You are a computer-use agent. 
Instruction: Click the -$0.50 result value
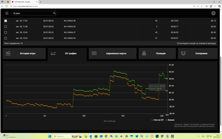pyautogui.click(x=213, y=27)
